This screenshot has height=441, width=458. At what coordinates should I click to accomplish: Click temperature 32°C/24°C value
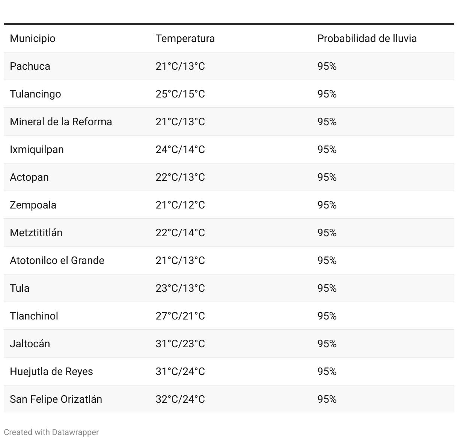tap(180, 399)
